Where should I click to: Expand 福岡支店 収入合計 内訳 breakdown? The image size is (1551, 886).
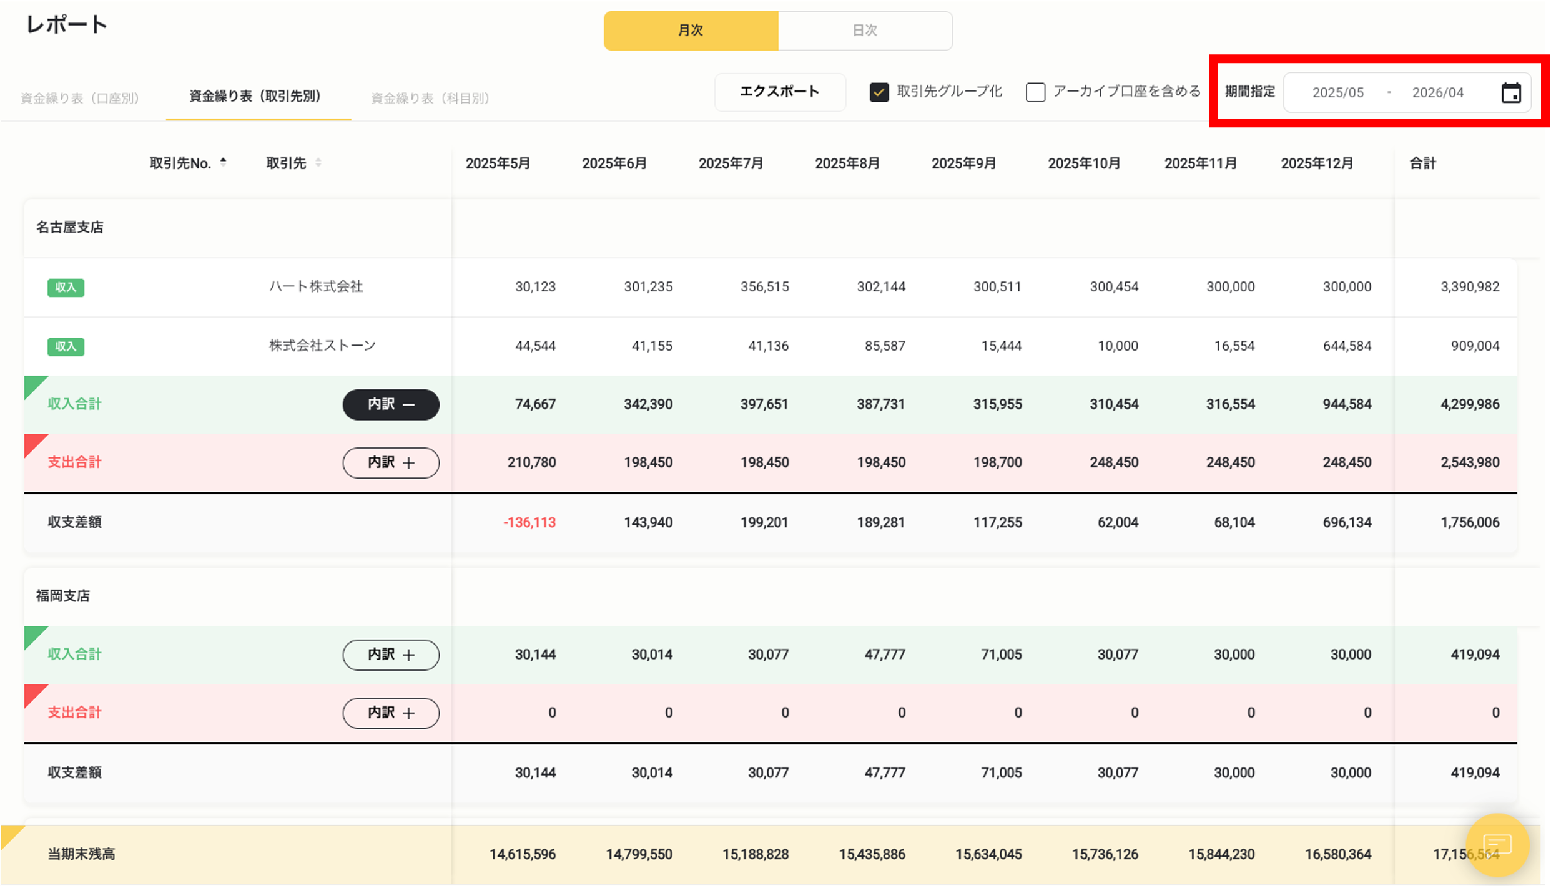391,655
